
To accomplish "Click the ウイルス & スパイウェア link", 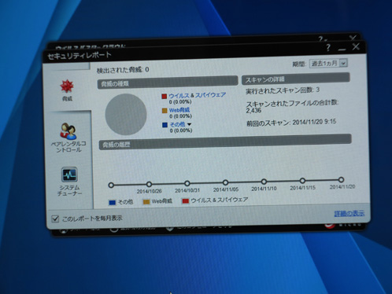I will (x=197, y=95).
